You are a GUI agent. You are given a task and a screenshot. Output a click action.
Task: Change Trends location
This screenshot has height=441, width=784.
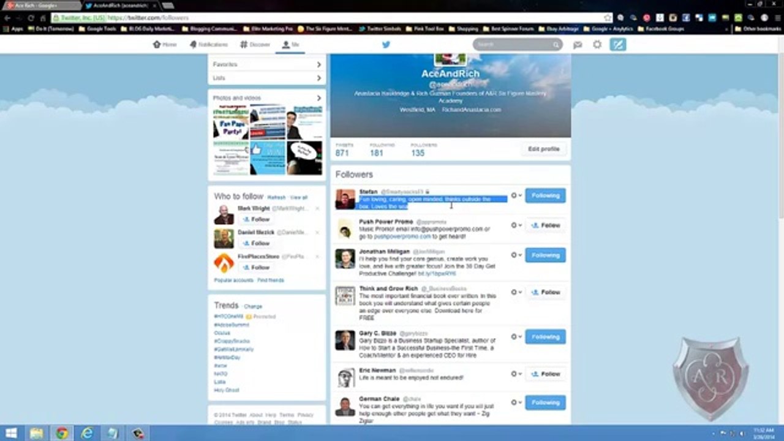pyautogui.click(x=253, y=306)
